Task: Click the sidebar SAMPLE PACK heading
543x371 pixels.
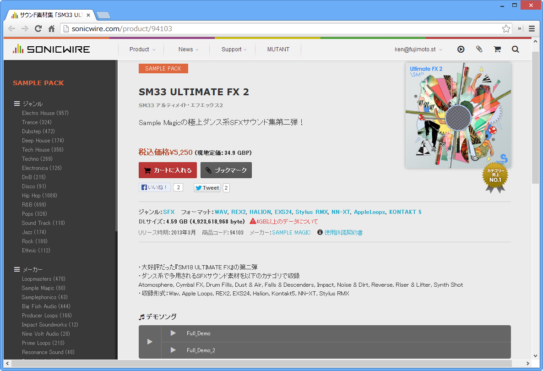Action: coord(38,83)
